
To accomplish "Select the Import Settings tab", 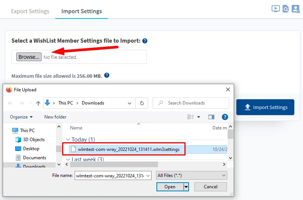I will click(81, 11).
